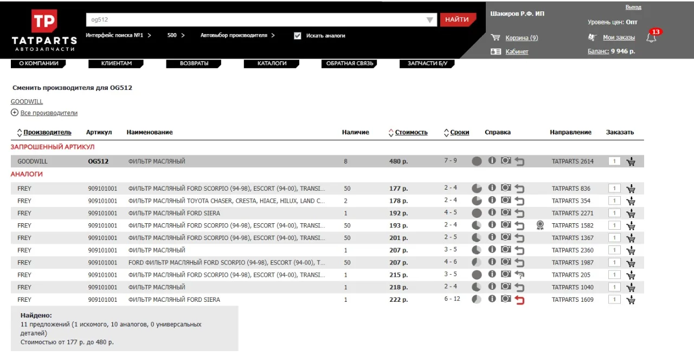
Task: Add TATPARTS 354 offer to cart
Action: coord(631,201)
